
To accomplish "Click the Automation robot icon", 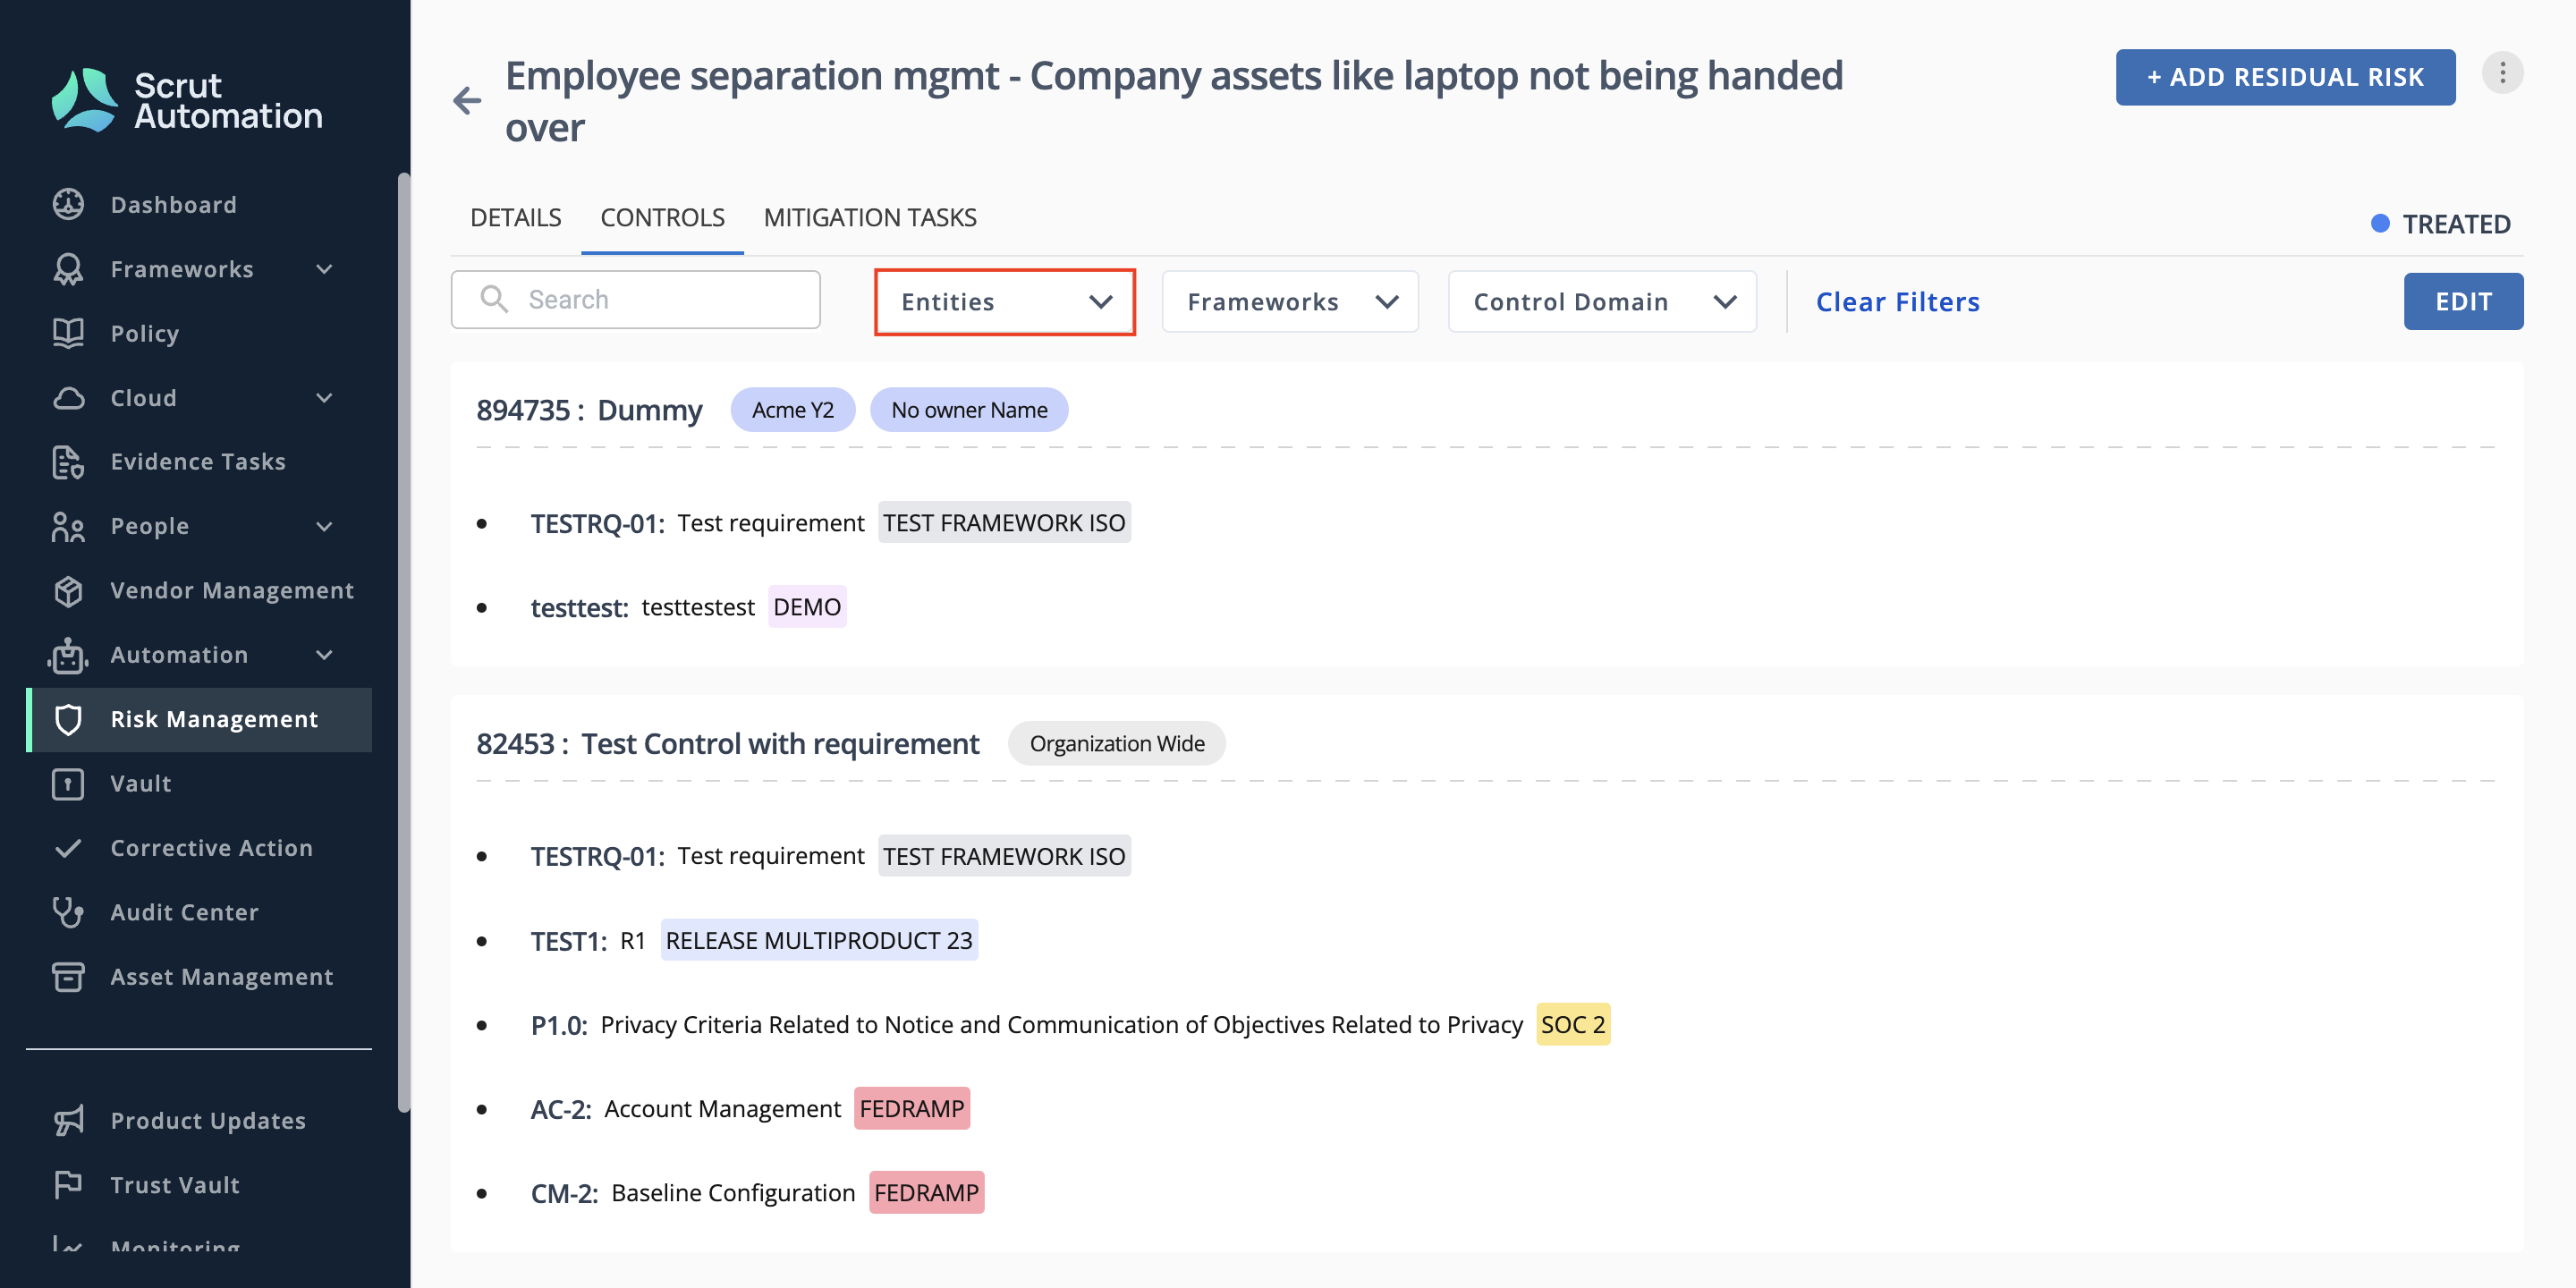I will click(x=68, y=655).
